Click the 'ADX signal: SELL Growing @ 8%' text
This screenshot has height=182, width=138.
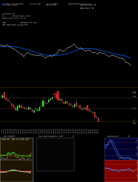click(15, 25)
